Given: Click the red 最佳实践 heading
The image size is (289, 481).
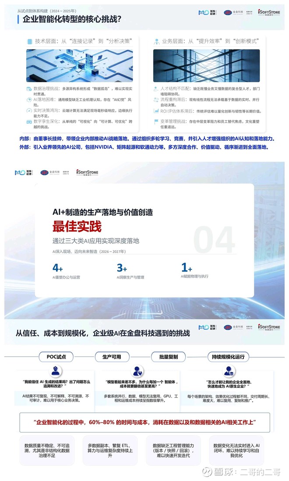Looking at the screenshot, I should (x=77, y=227).
